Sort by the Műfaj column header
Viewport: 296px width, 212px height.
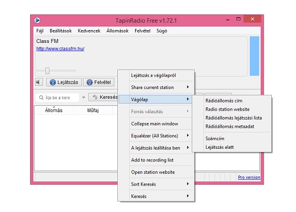tap(93, 111)
